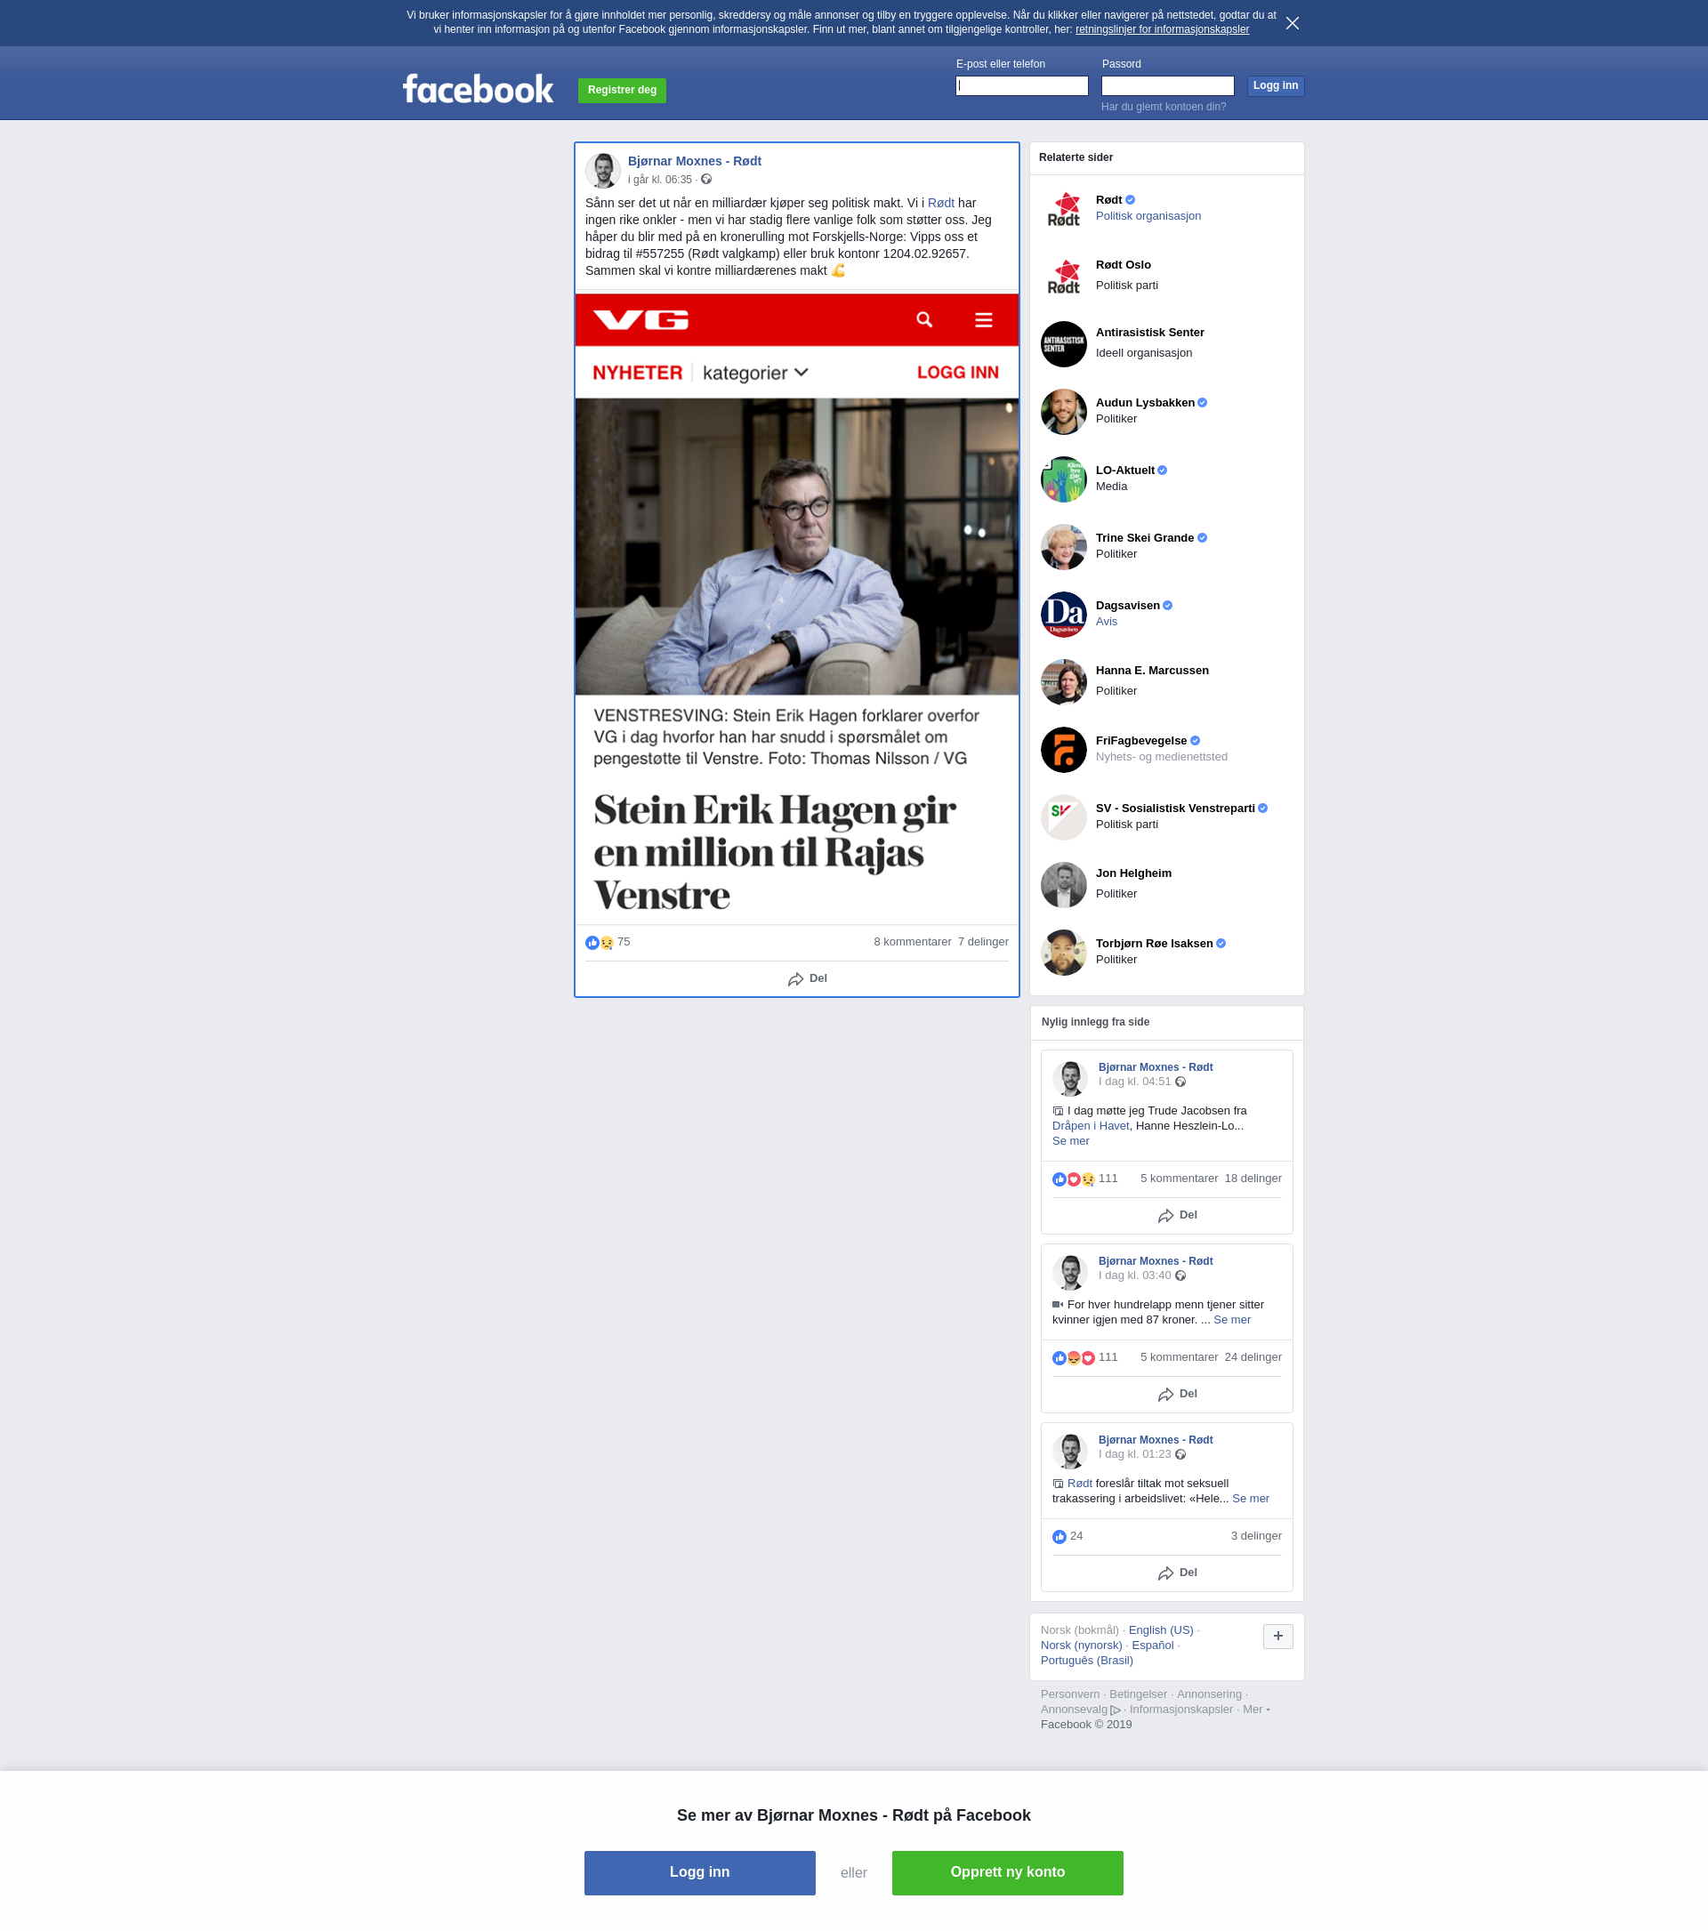
Task: Click the header Logg inn button
Action: (1276, 86)
